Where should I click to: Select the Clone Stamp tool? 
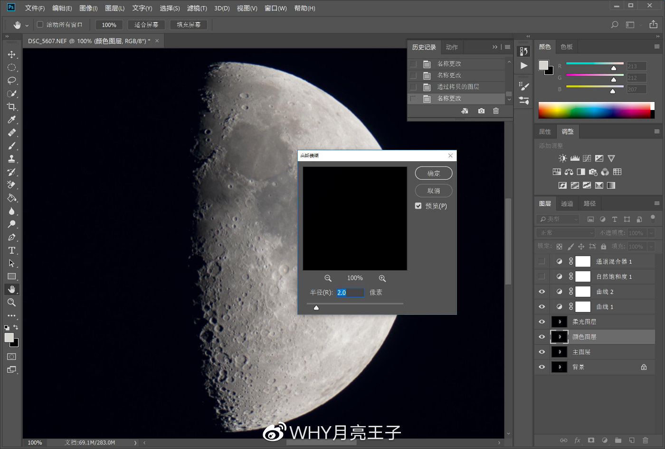click(x=11, y=159)
